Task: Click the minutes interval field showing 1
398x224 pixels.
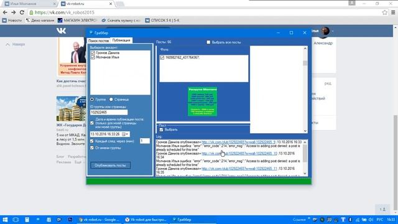Action: (145, 141)
